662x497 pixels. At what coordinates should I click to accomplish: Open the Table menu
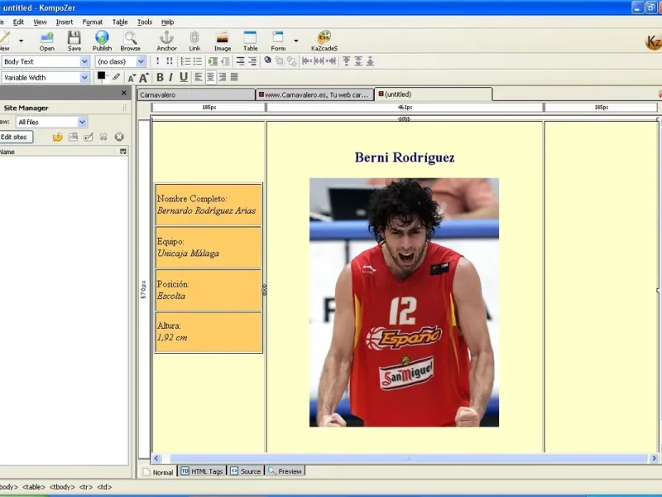click(x=120, y=22)
